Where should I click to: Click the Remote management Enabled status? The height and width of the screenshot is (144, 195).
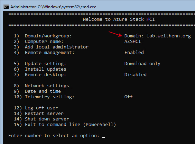[x=134, y=52]
